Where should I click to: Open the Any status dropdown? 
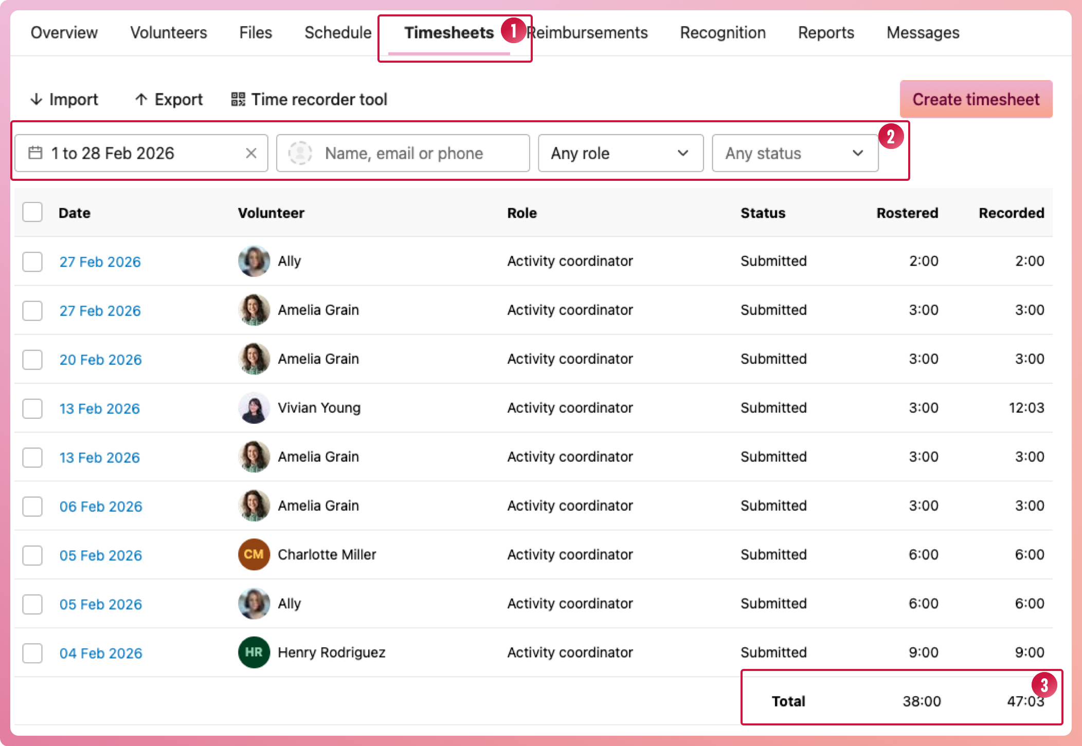[x=795, y=153]
